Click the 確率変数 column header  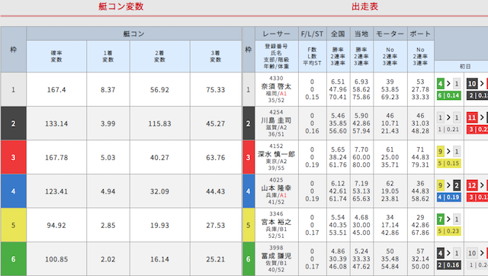pyautogui.click(x=56, y=56)
